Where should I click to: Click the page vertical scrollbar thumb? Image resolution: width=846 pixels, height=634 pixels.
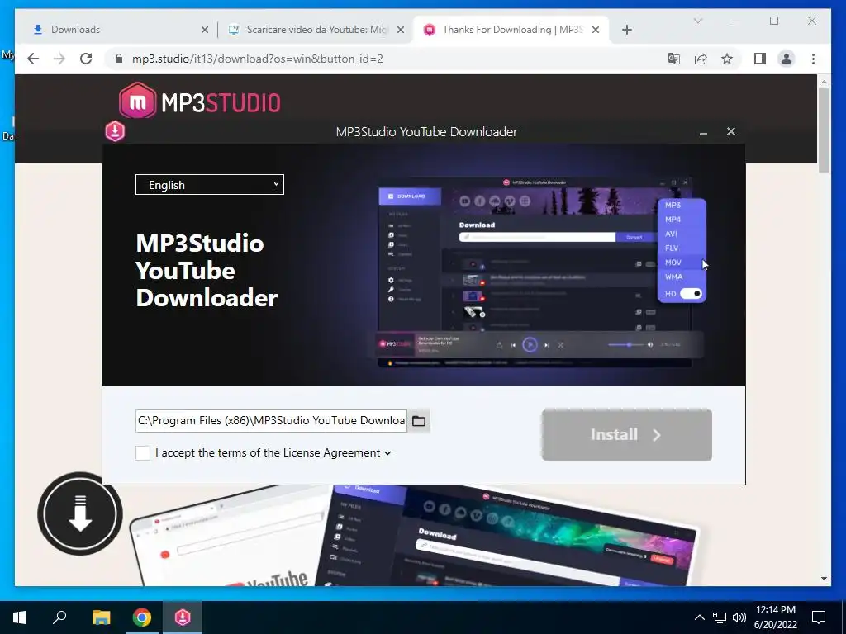click(x=824, y=130)
